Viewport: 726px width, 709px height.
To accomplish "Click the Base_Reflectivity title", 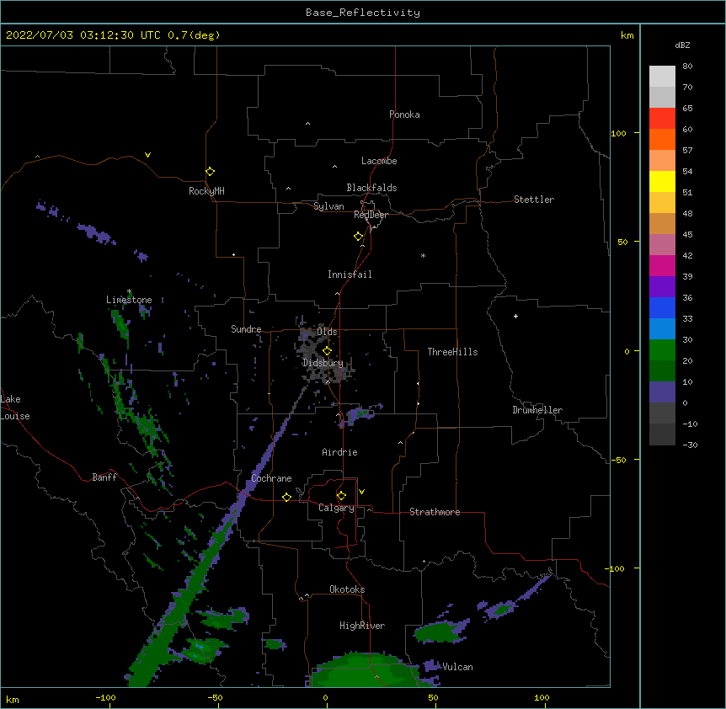I will pos(363,13).
